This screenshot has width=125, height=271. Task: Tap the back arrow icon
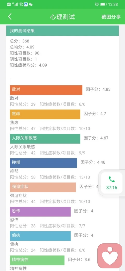coord(10,17)
